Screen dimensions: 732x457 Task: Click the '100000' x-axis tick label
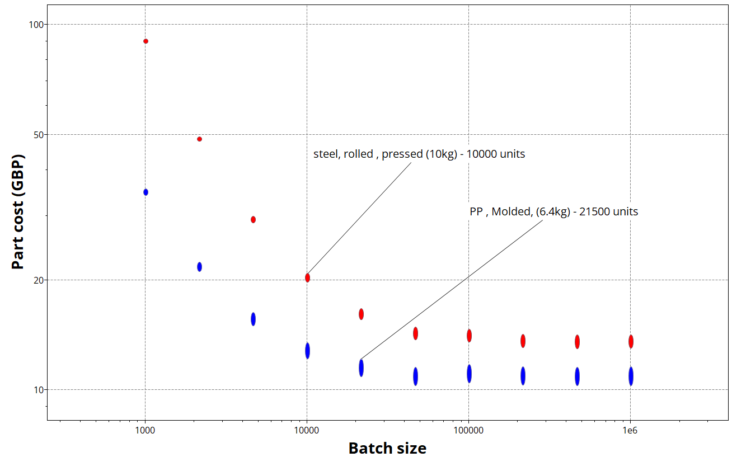coord(469,431)
